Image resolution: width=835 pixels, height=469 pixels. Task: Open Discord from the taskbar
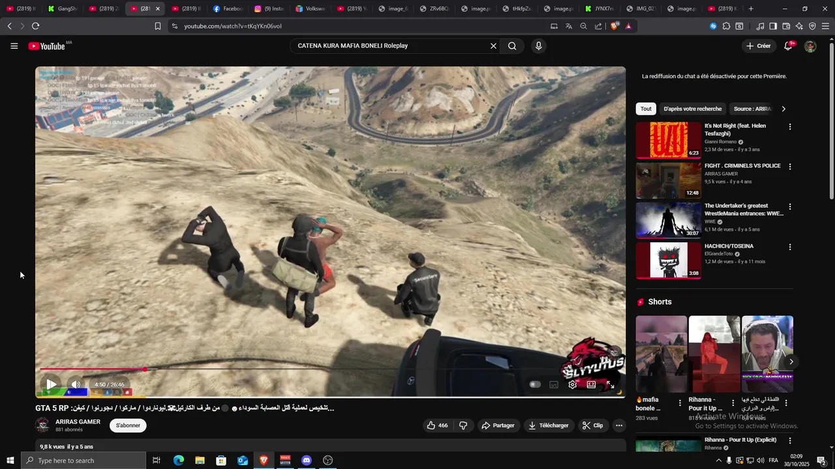click(307, 461)
